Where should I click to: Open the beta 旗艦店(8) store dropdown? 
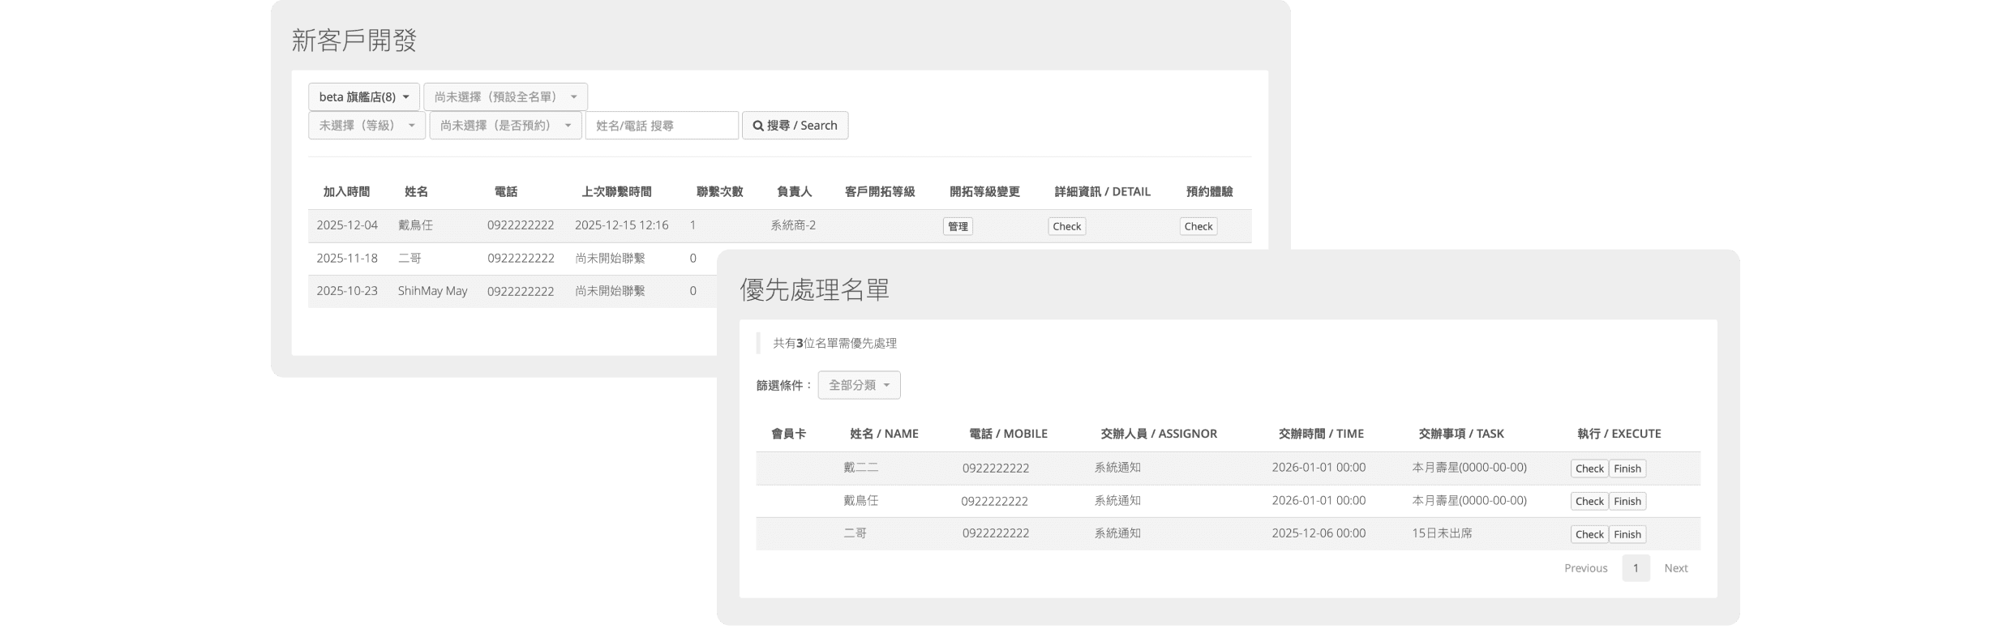(364, 96)
